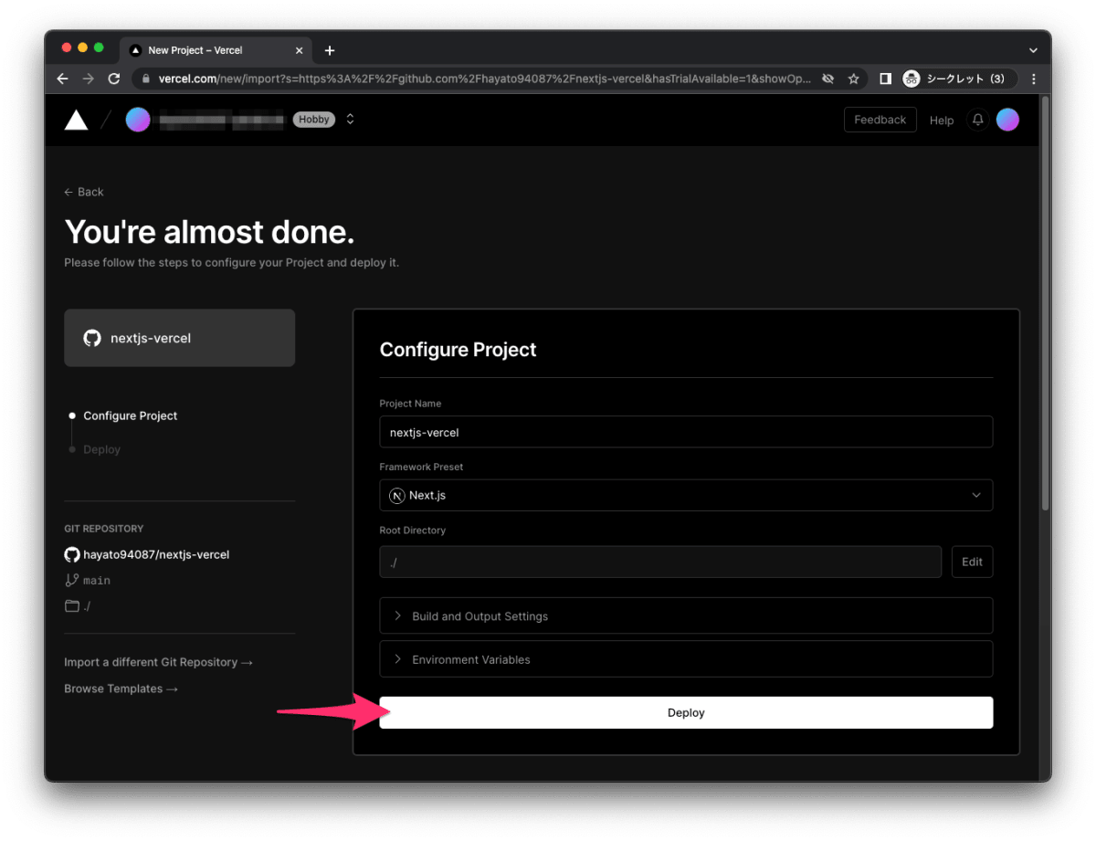
Task: Open Browse Templates link
Action: [x=121, y=689]
